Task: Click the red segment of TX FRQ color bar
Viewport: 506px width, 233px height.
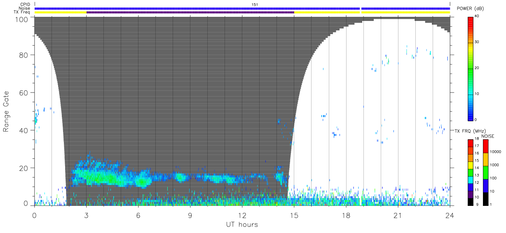Action: point(471,143)
